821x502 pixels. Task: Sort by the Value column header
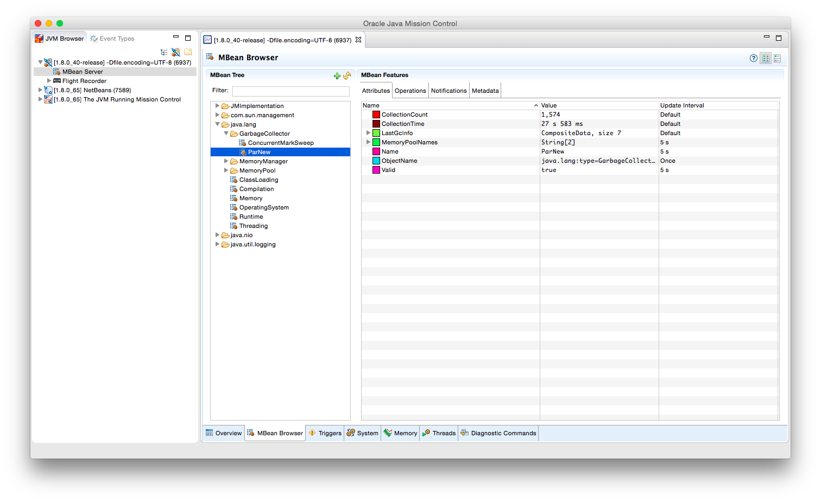pos(599,105)
